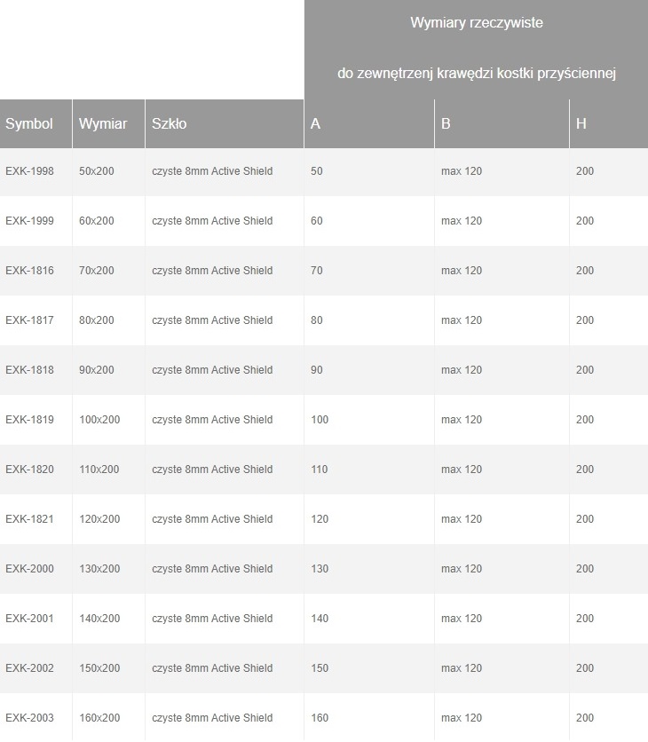Click the Wymiary rzeczywiste heading text

pyautogui.click(x=476, y=23)
